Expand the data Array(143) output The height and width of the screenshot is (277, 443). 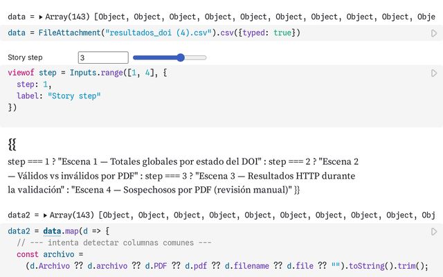tap(39, 16)
